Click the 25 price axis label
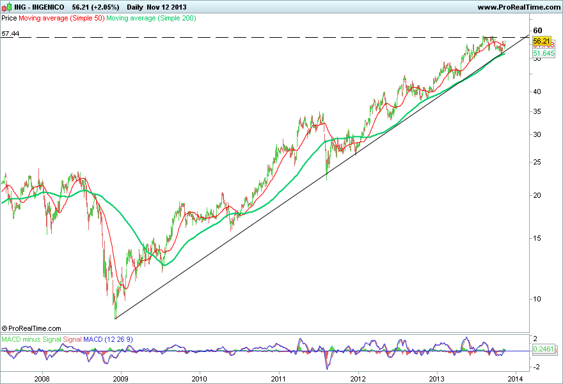This screenshot has height=384, width=563. click(537, 163)
